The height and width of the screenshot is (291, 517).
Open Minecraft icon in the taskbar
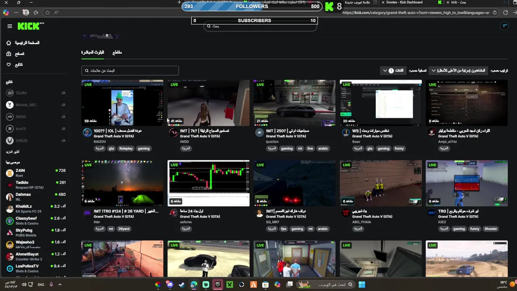coord(229,285)
